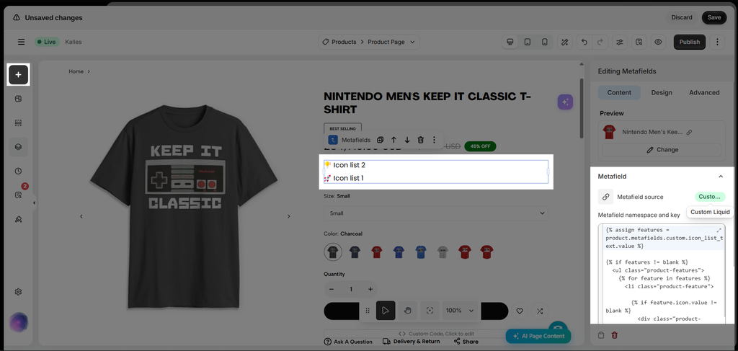Open the sidebar icon with red badge 2
This screenshot has height=351, width=738.
[18, 195]
